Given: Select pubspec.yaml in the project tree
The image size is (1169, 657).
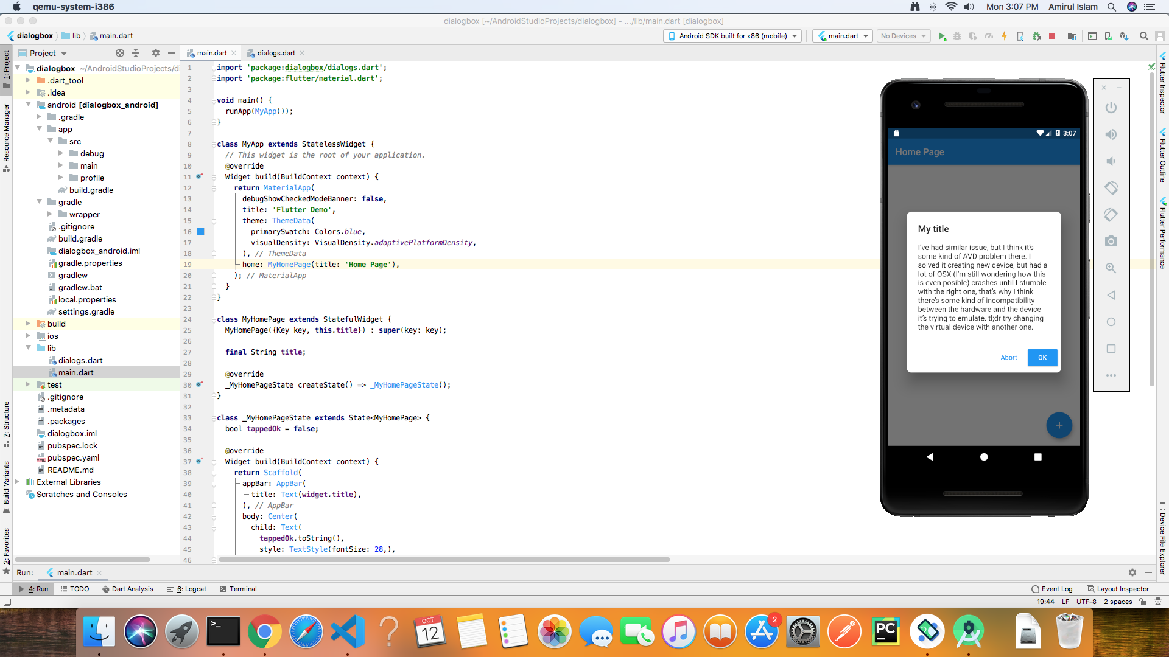Looking at the screenshot, I should [73, 457].
